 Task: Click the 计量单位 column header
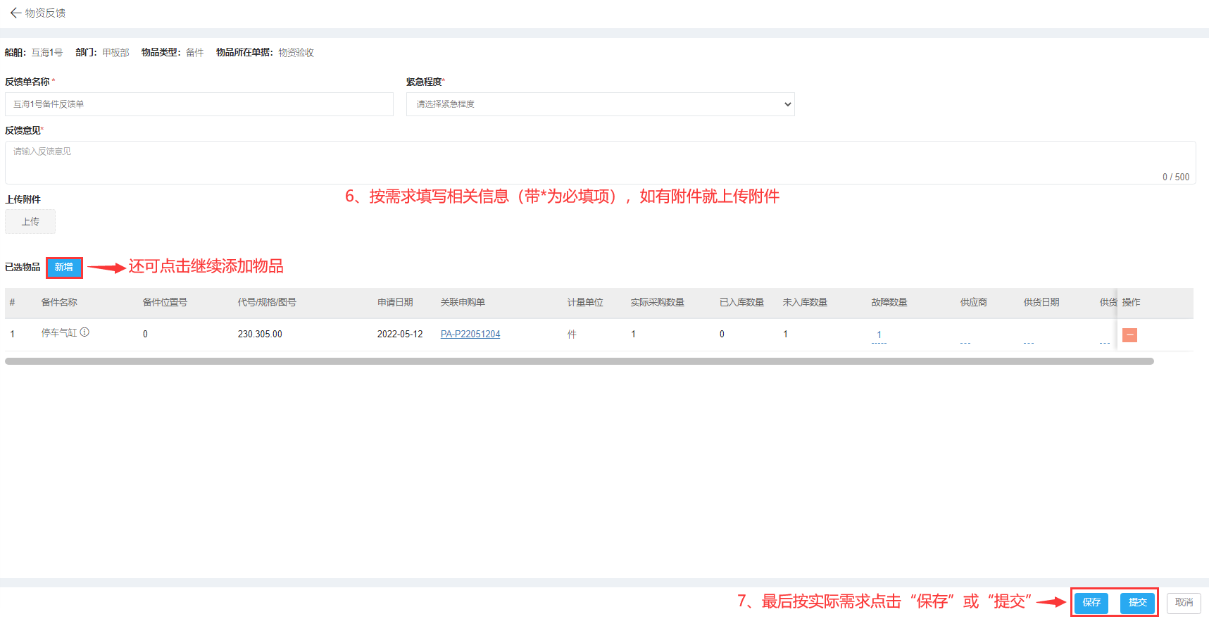585,303
